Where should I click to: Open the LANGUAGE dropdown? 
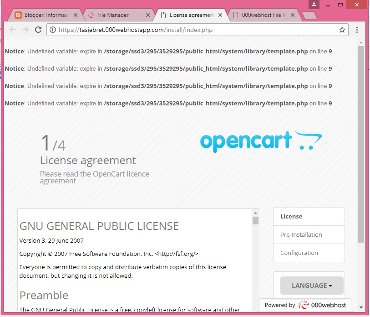(312, 286)
